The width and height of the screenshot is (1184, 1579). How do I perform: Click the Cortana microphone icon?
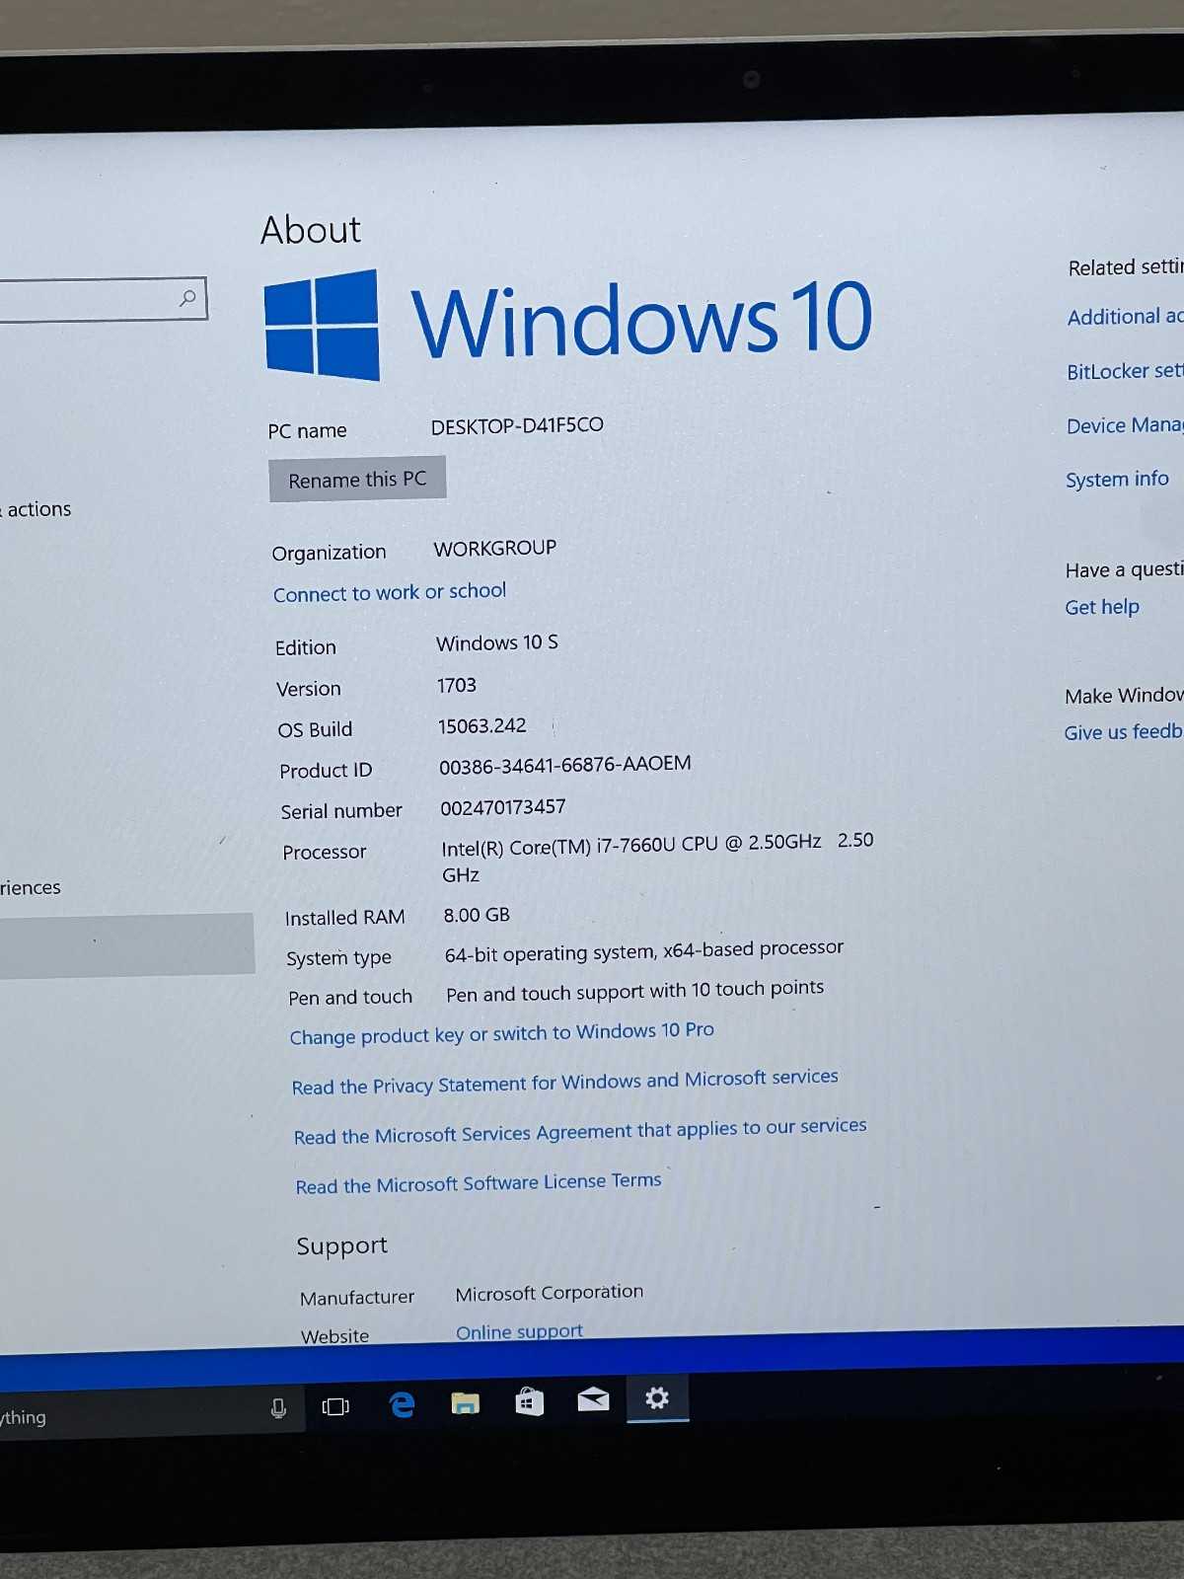[278, 1408]
